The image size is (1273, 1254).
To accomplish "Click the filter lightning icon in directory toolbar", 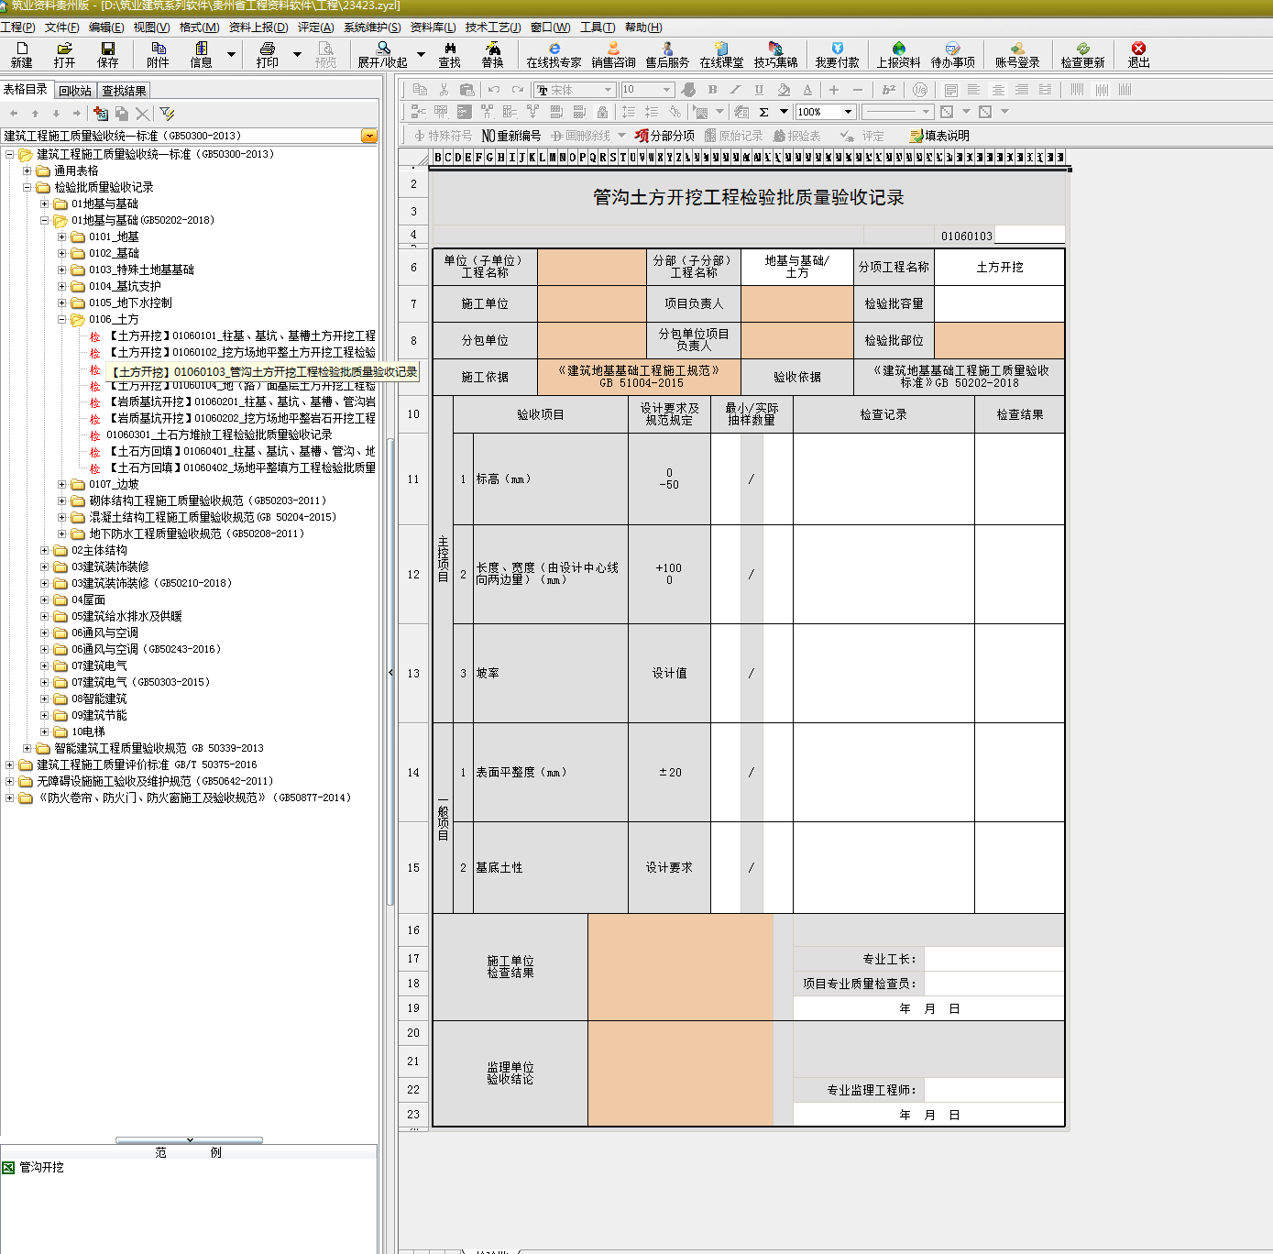I will click(x=167, y=114).
